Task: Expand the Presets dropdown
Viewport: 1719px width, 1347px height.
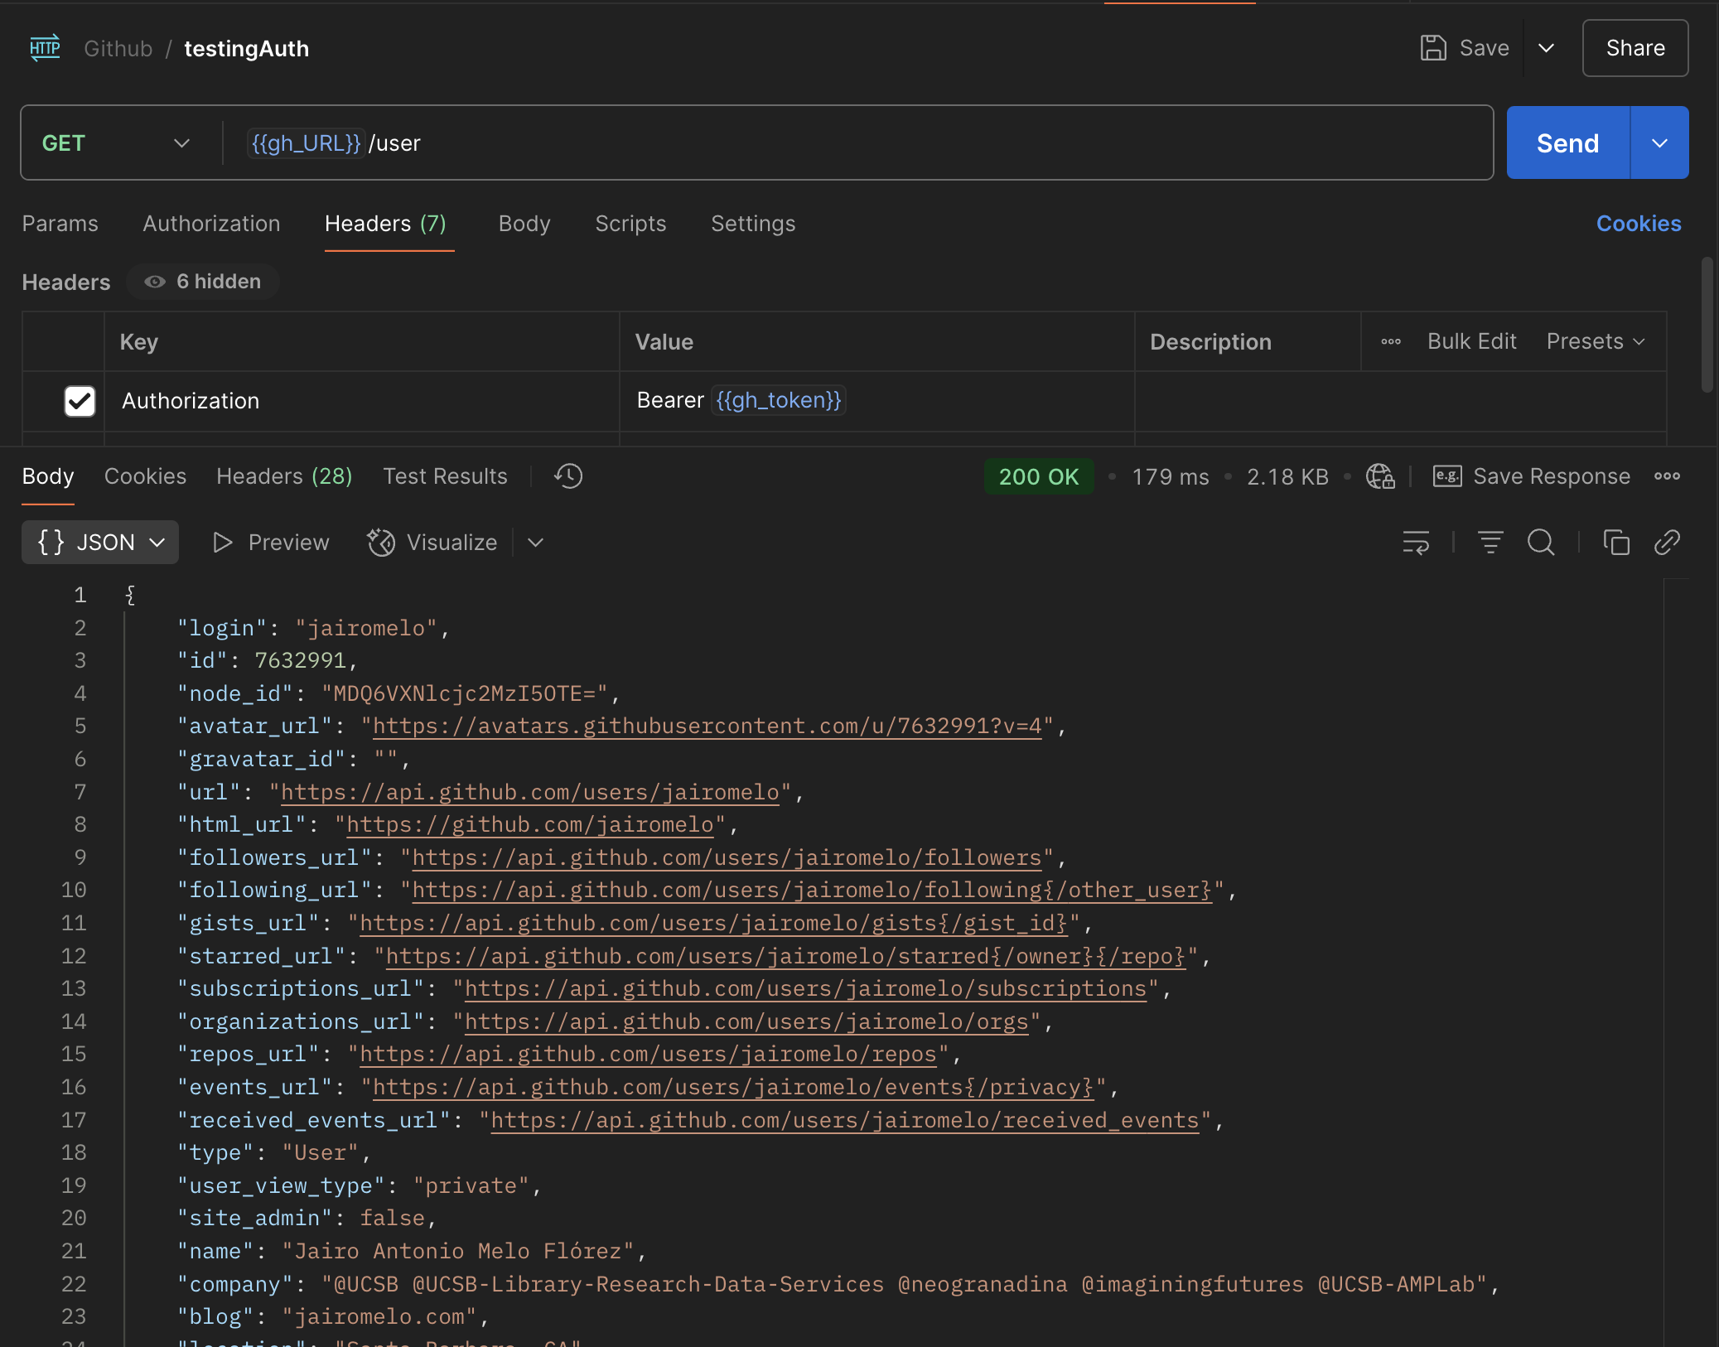Action: pos(1595,341)
